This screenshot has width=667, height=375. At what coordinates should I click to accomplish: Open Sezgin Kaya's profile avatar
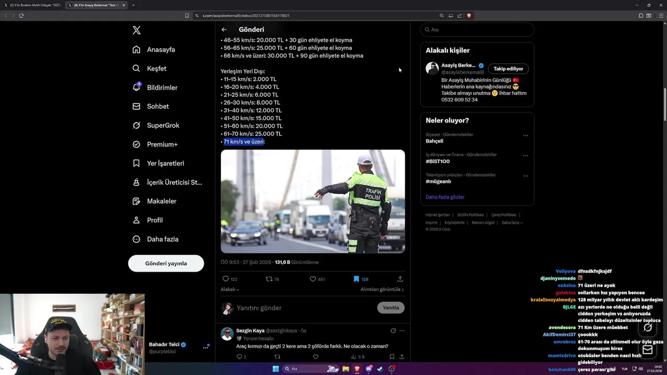tap(227, 334)
